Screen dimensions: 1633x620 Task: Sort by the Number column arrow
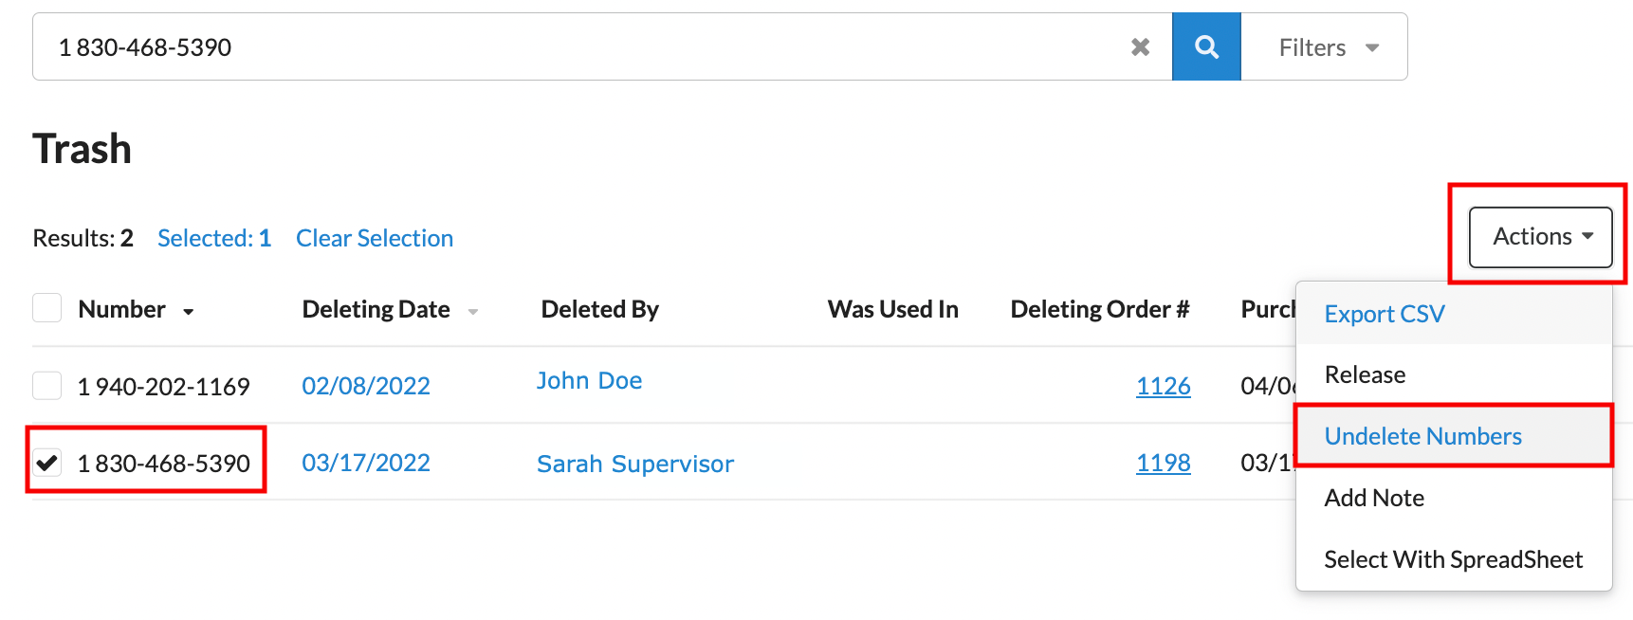188,312
